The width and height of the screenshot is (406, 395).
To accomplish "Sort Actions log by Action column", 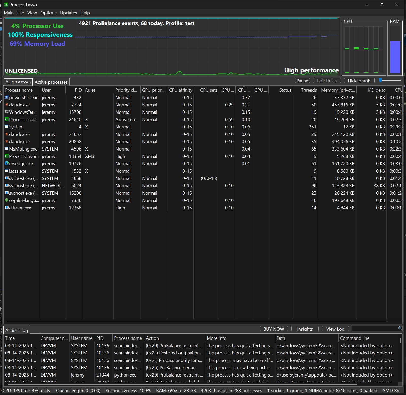I will pyautogui.click(x=175, y=338).
